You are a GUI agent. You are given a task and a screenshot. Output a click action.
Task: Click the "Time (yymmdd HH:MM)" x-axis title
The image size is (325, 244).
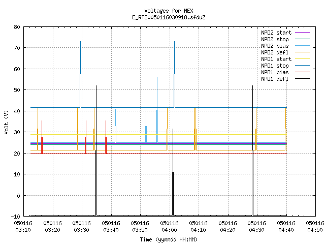click(169, 239)
